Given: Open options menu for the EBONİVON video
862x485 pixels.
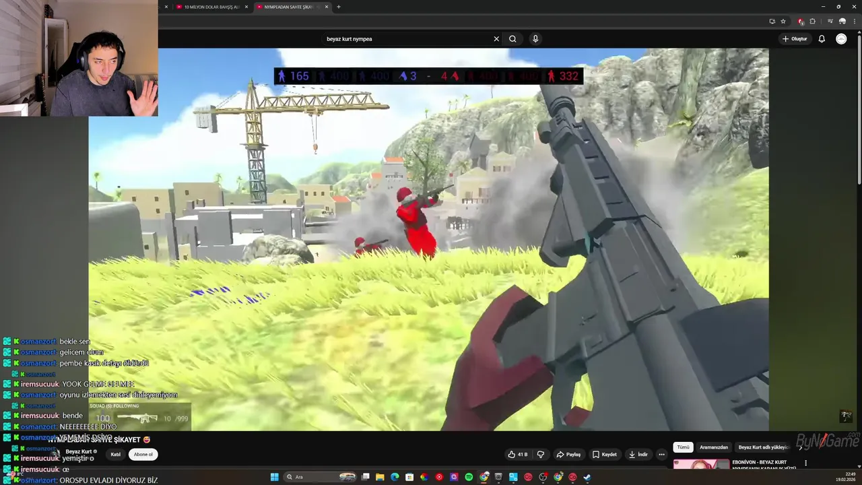Looking at the screenshot, I should coord(805,463).
